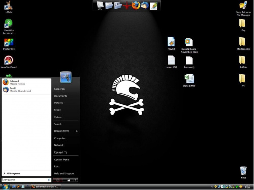The image size is (254, 190).
Task: Launch Firefox from the top dock
Action: pyautogui.click(x=136, y=5)
